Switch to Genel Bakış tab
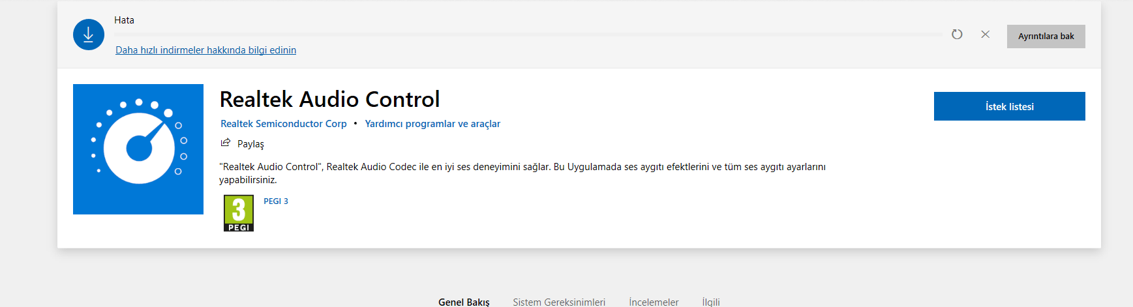Image resolution: width=1133 pixels, height=307 pixels. pyautogui.click(x=464, y=302)
